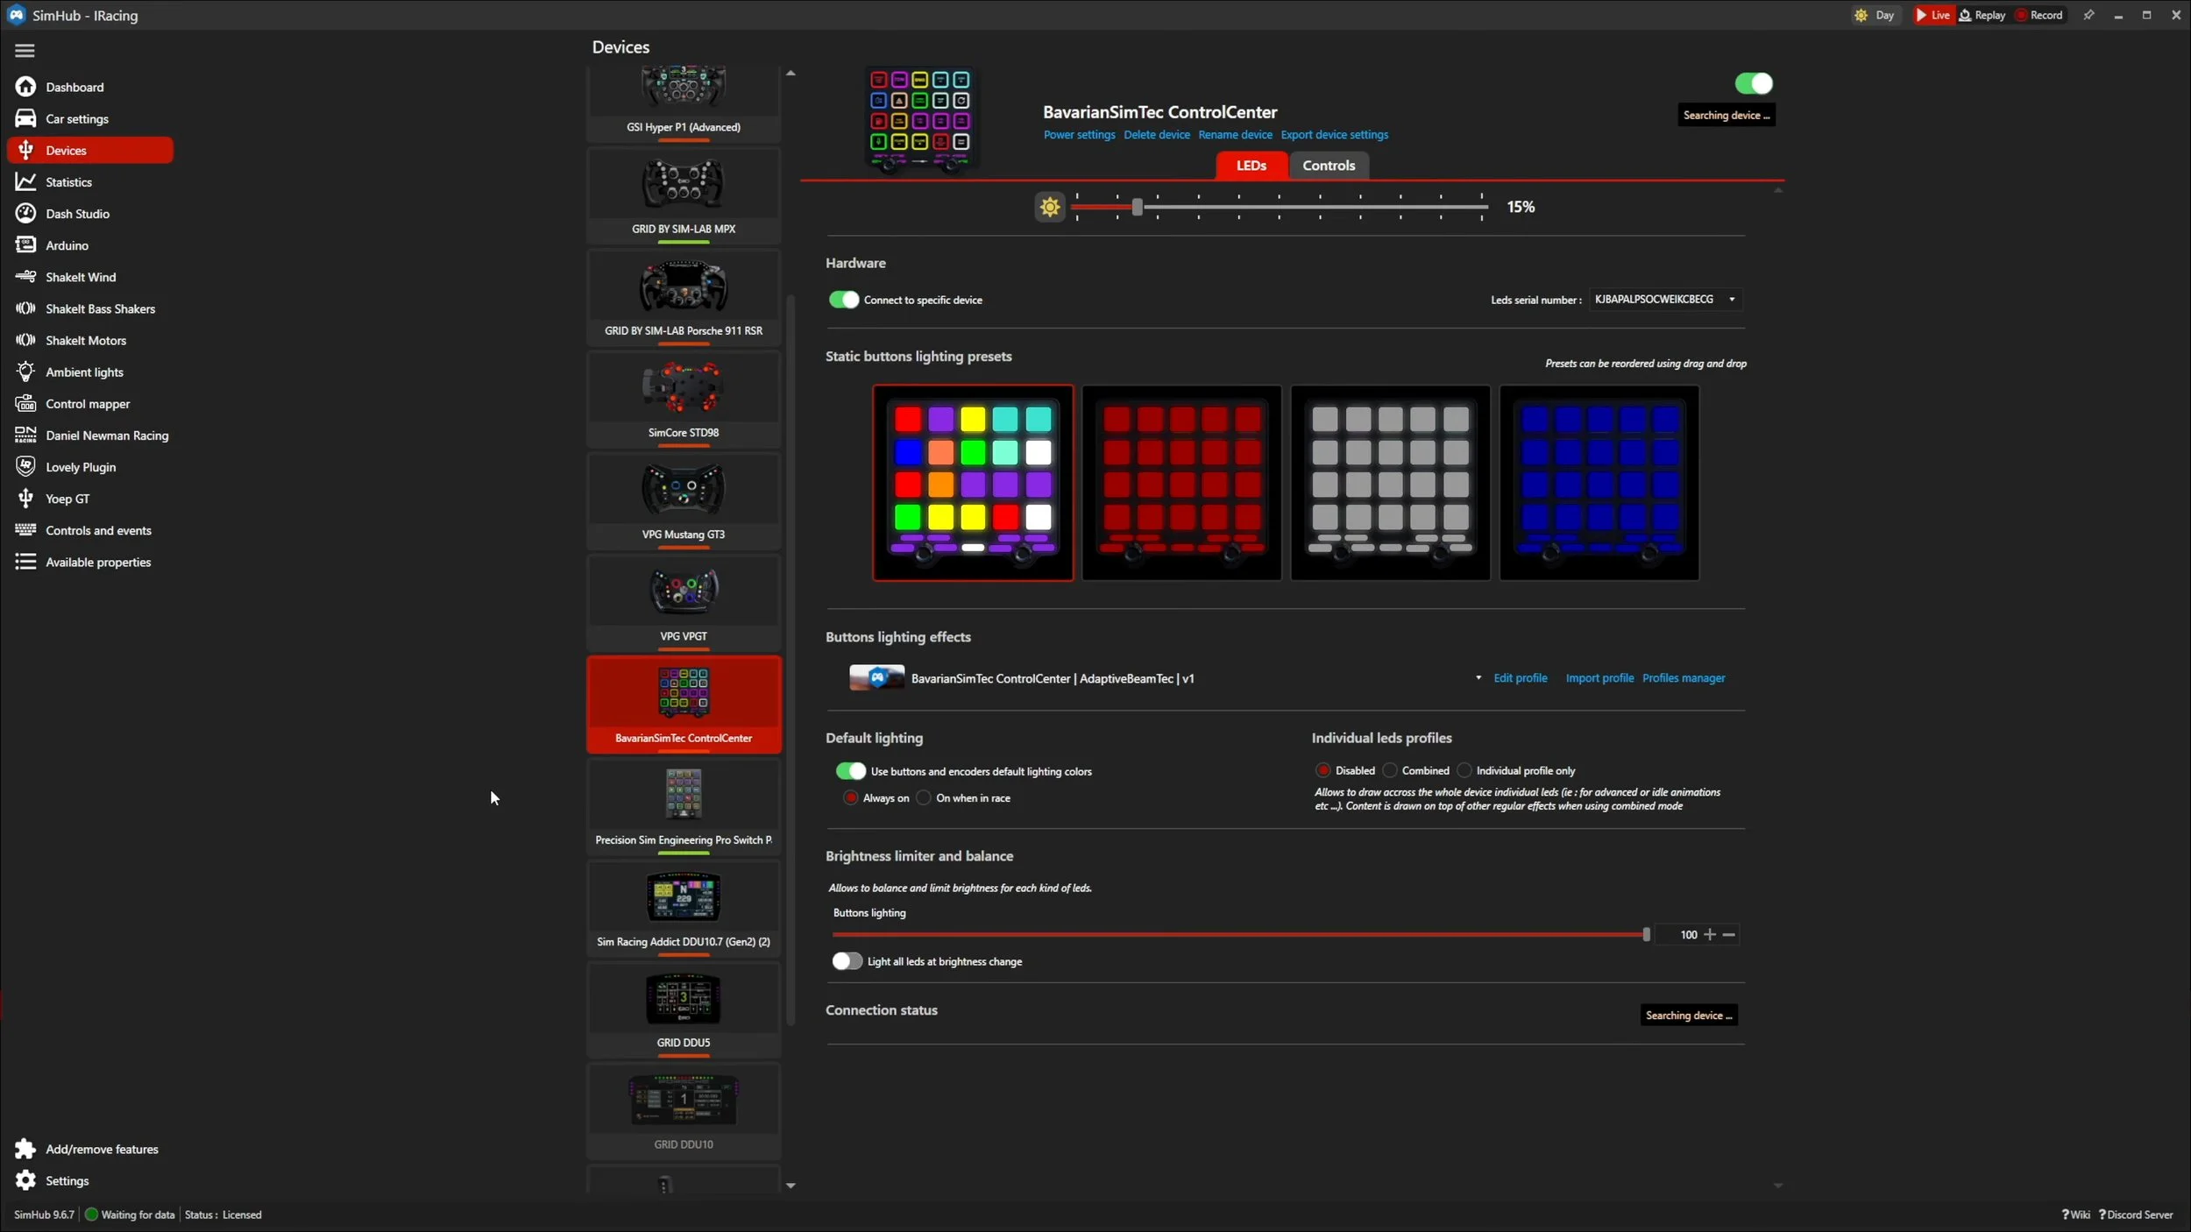Toggle the device enabled switch
The width and height of the screenshot is (2191, 1232).
pos(1754,83)
